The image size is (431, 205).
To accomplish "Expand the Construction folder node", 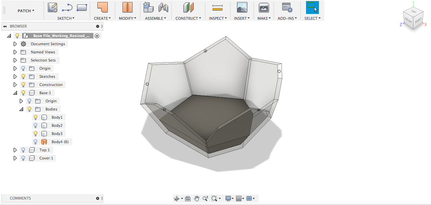I will point(15,85).
